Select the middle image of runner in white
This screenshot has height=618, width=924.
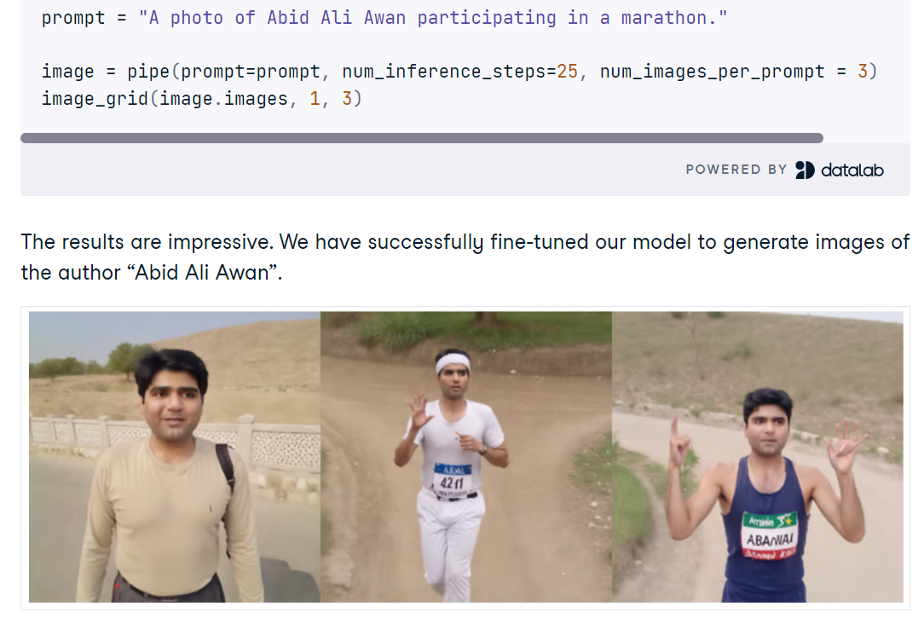[466, 457]
